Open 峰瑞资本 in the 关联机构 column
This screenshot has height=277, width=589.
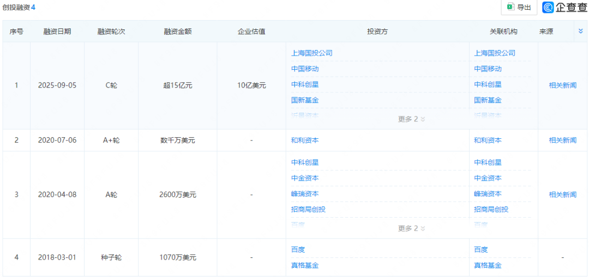click(x=488, y=194)
